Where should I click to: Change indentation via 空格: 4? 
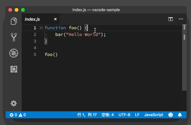(x=108, y=115)
